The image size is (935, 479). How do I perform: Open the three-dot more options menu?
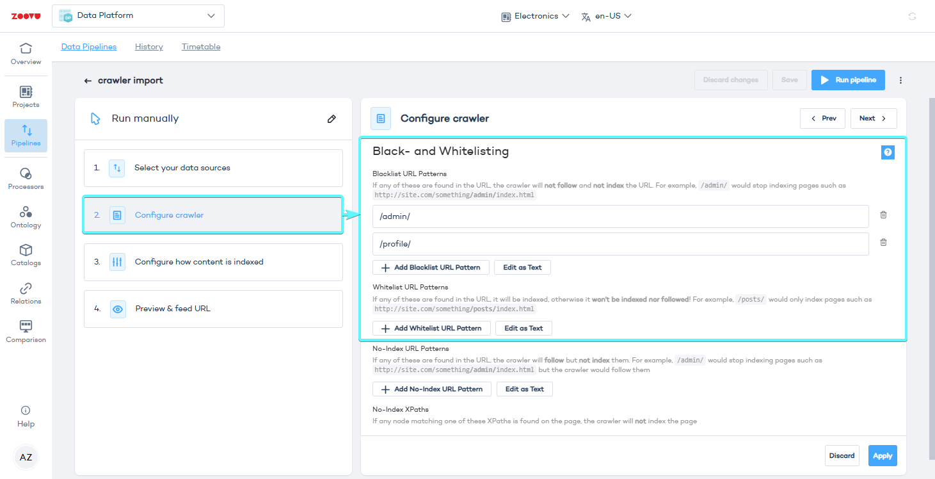pos(900,81)
